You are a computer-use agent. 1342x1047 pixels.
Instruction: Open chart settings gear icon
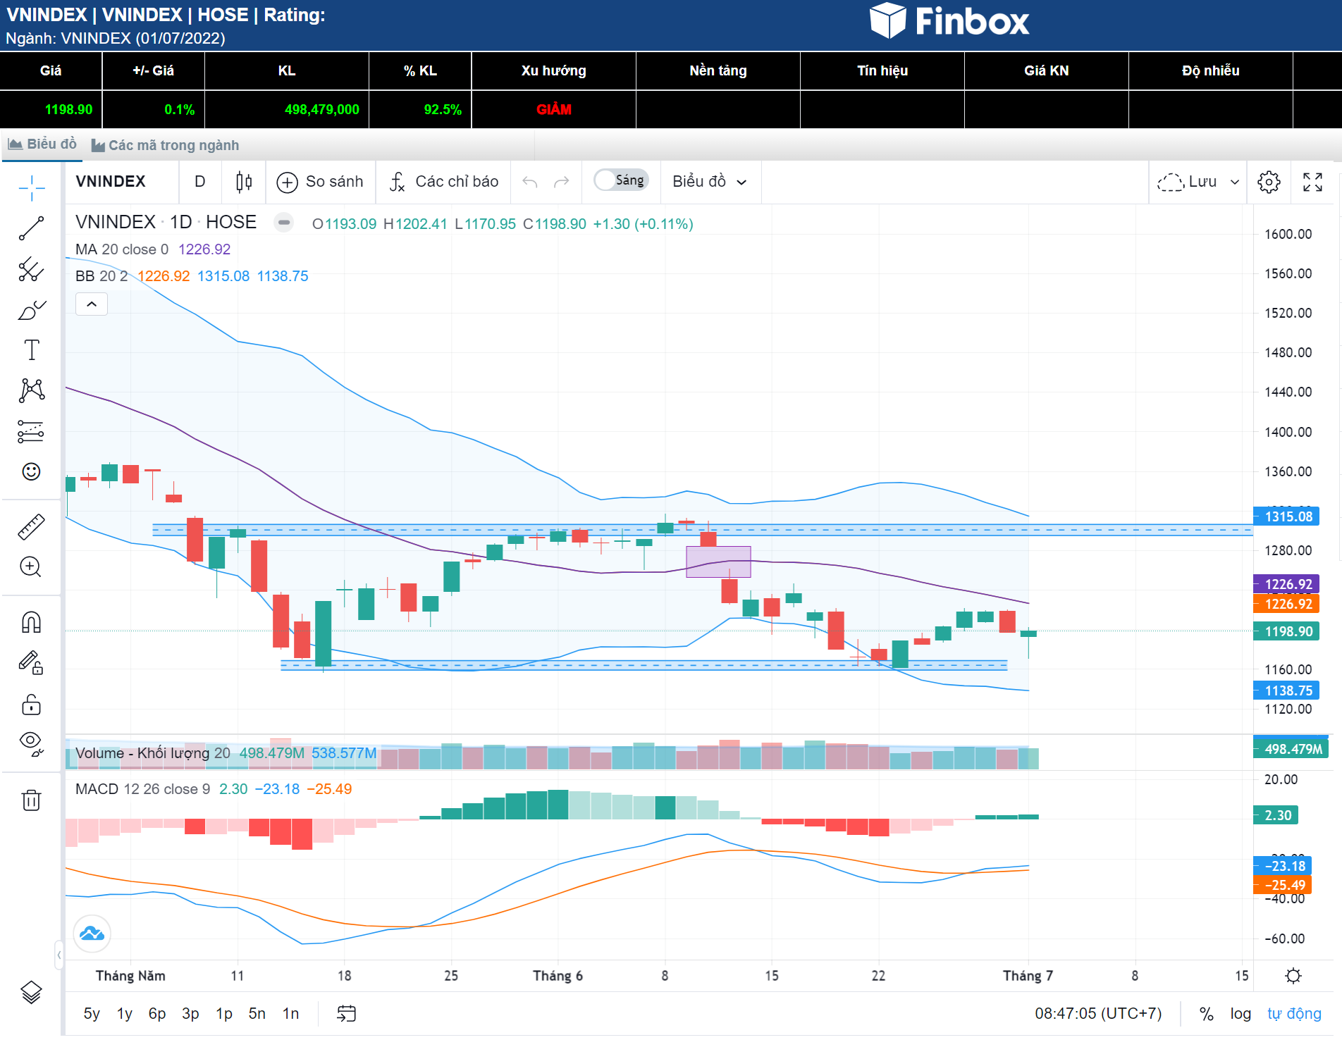pyautogui.click(x=1269, y=182)
